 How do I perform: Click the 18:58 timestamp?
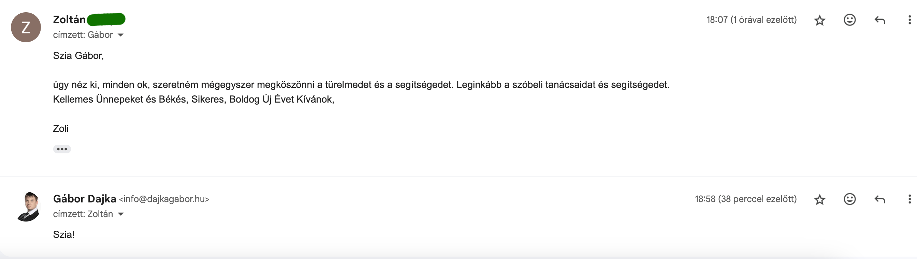(x=746, y=199)
